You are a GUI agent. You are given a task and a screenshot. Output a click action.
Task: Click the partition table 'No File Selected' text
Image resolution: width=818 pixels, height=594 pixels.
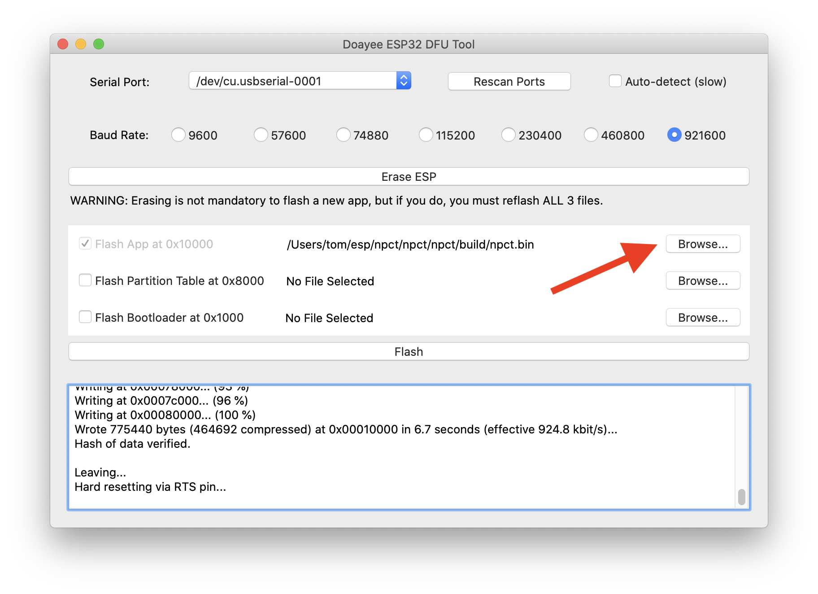pyautogui.click(x=330, y=281)
